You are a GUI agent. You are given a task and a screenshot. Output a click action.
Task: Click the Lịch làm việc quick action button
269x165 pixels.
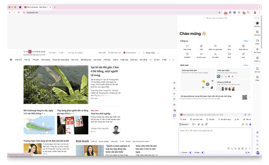(196, 119)
